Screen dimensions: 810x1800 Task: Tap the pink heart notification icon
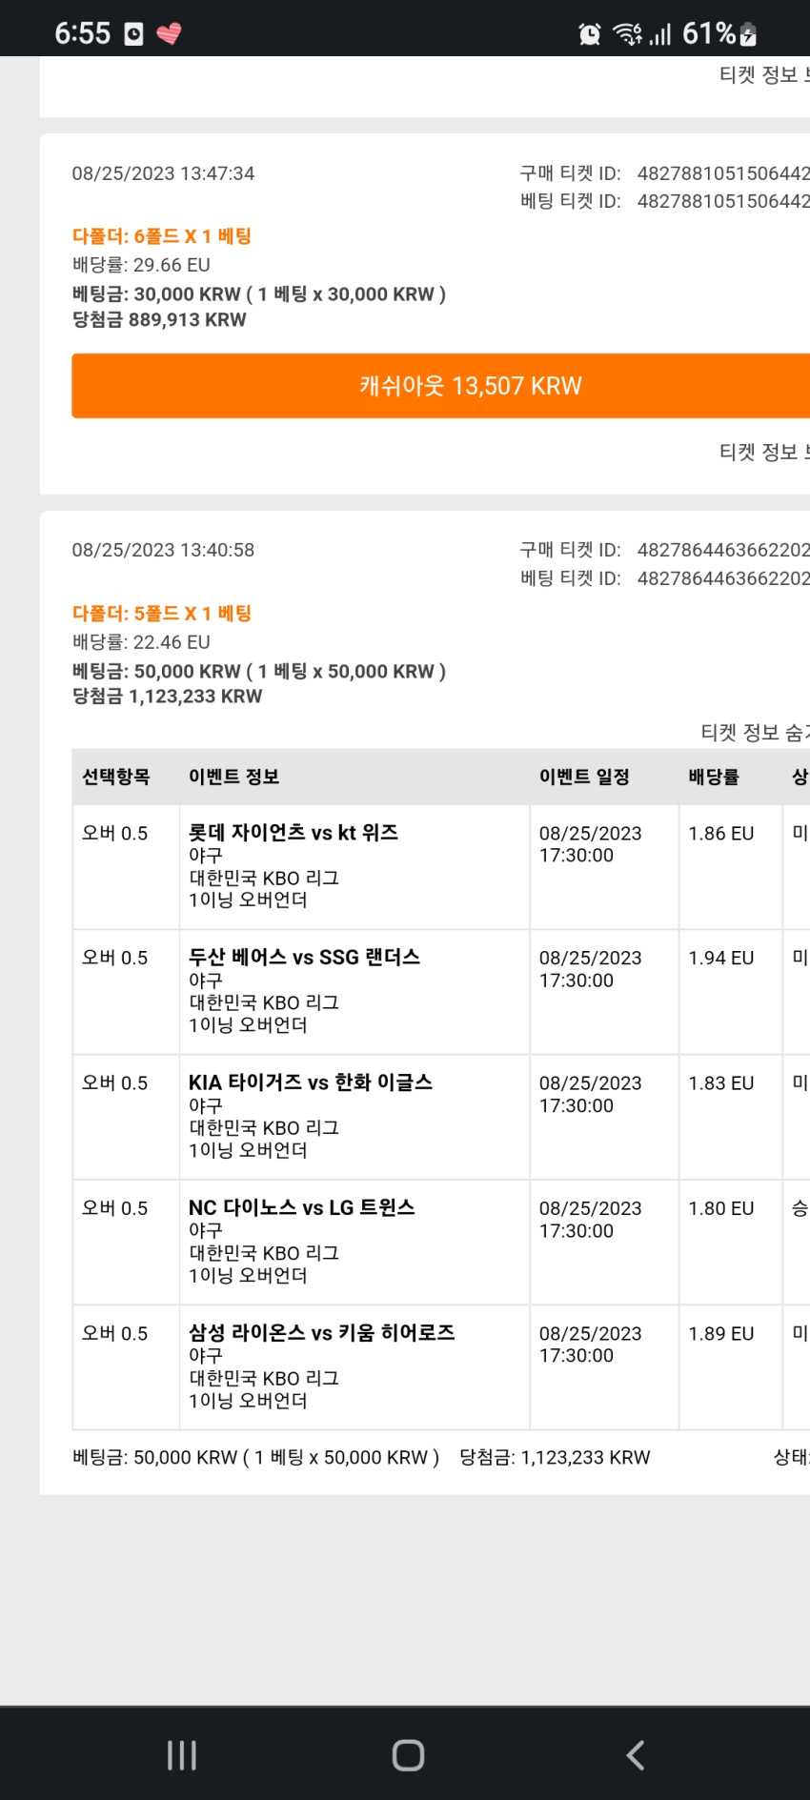pyautogui.click(x=169, y=34)
